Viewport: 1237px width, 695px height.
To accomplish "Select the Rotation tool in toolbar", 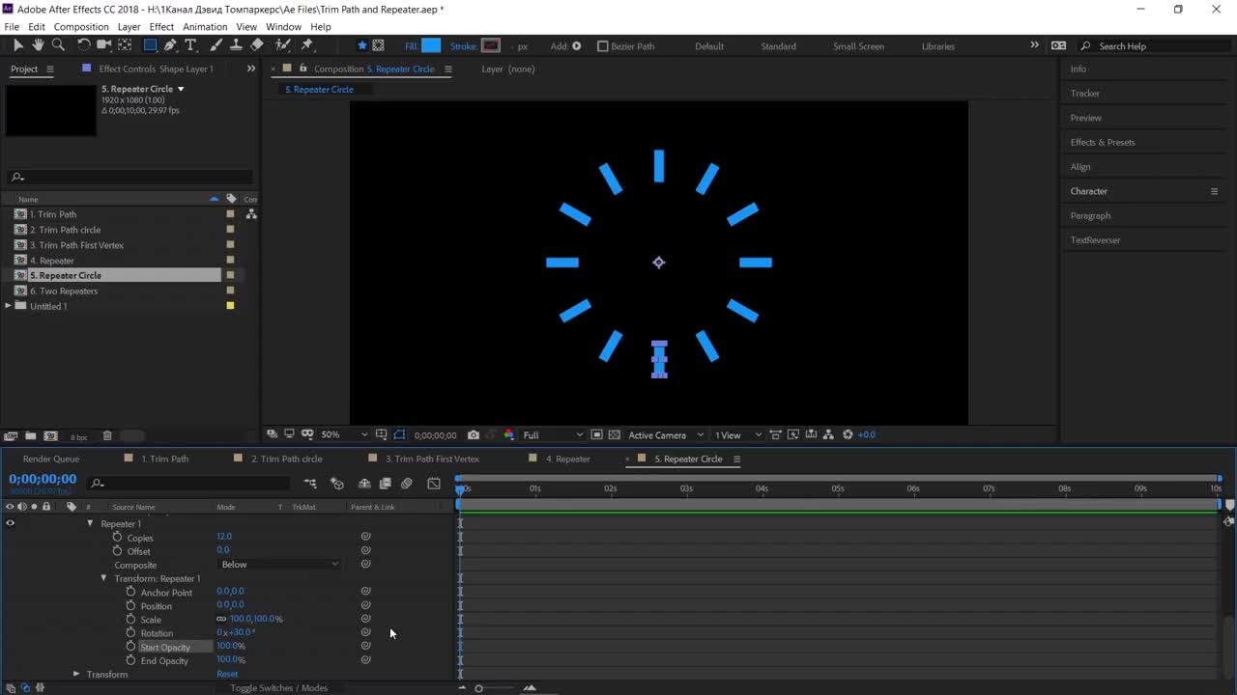I will pyautogui.click(x=84, y=45).
